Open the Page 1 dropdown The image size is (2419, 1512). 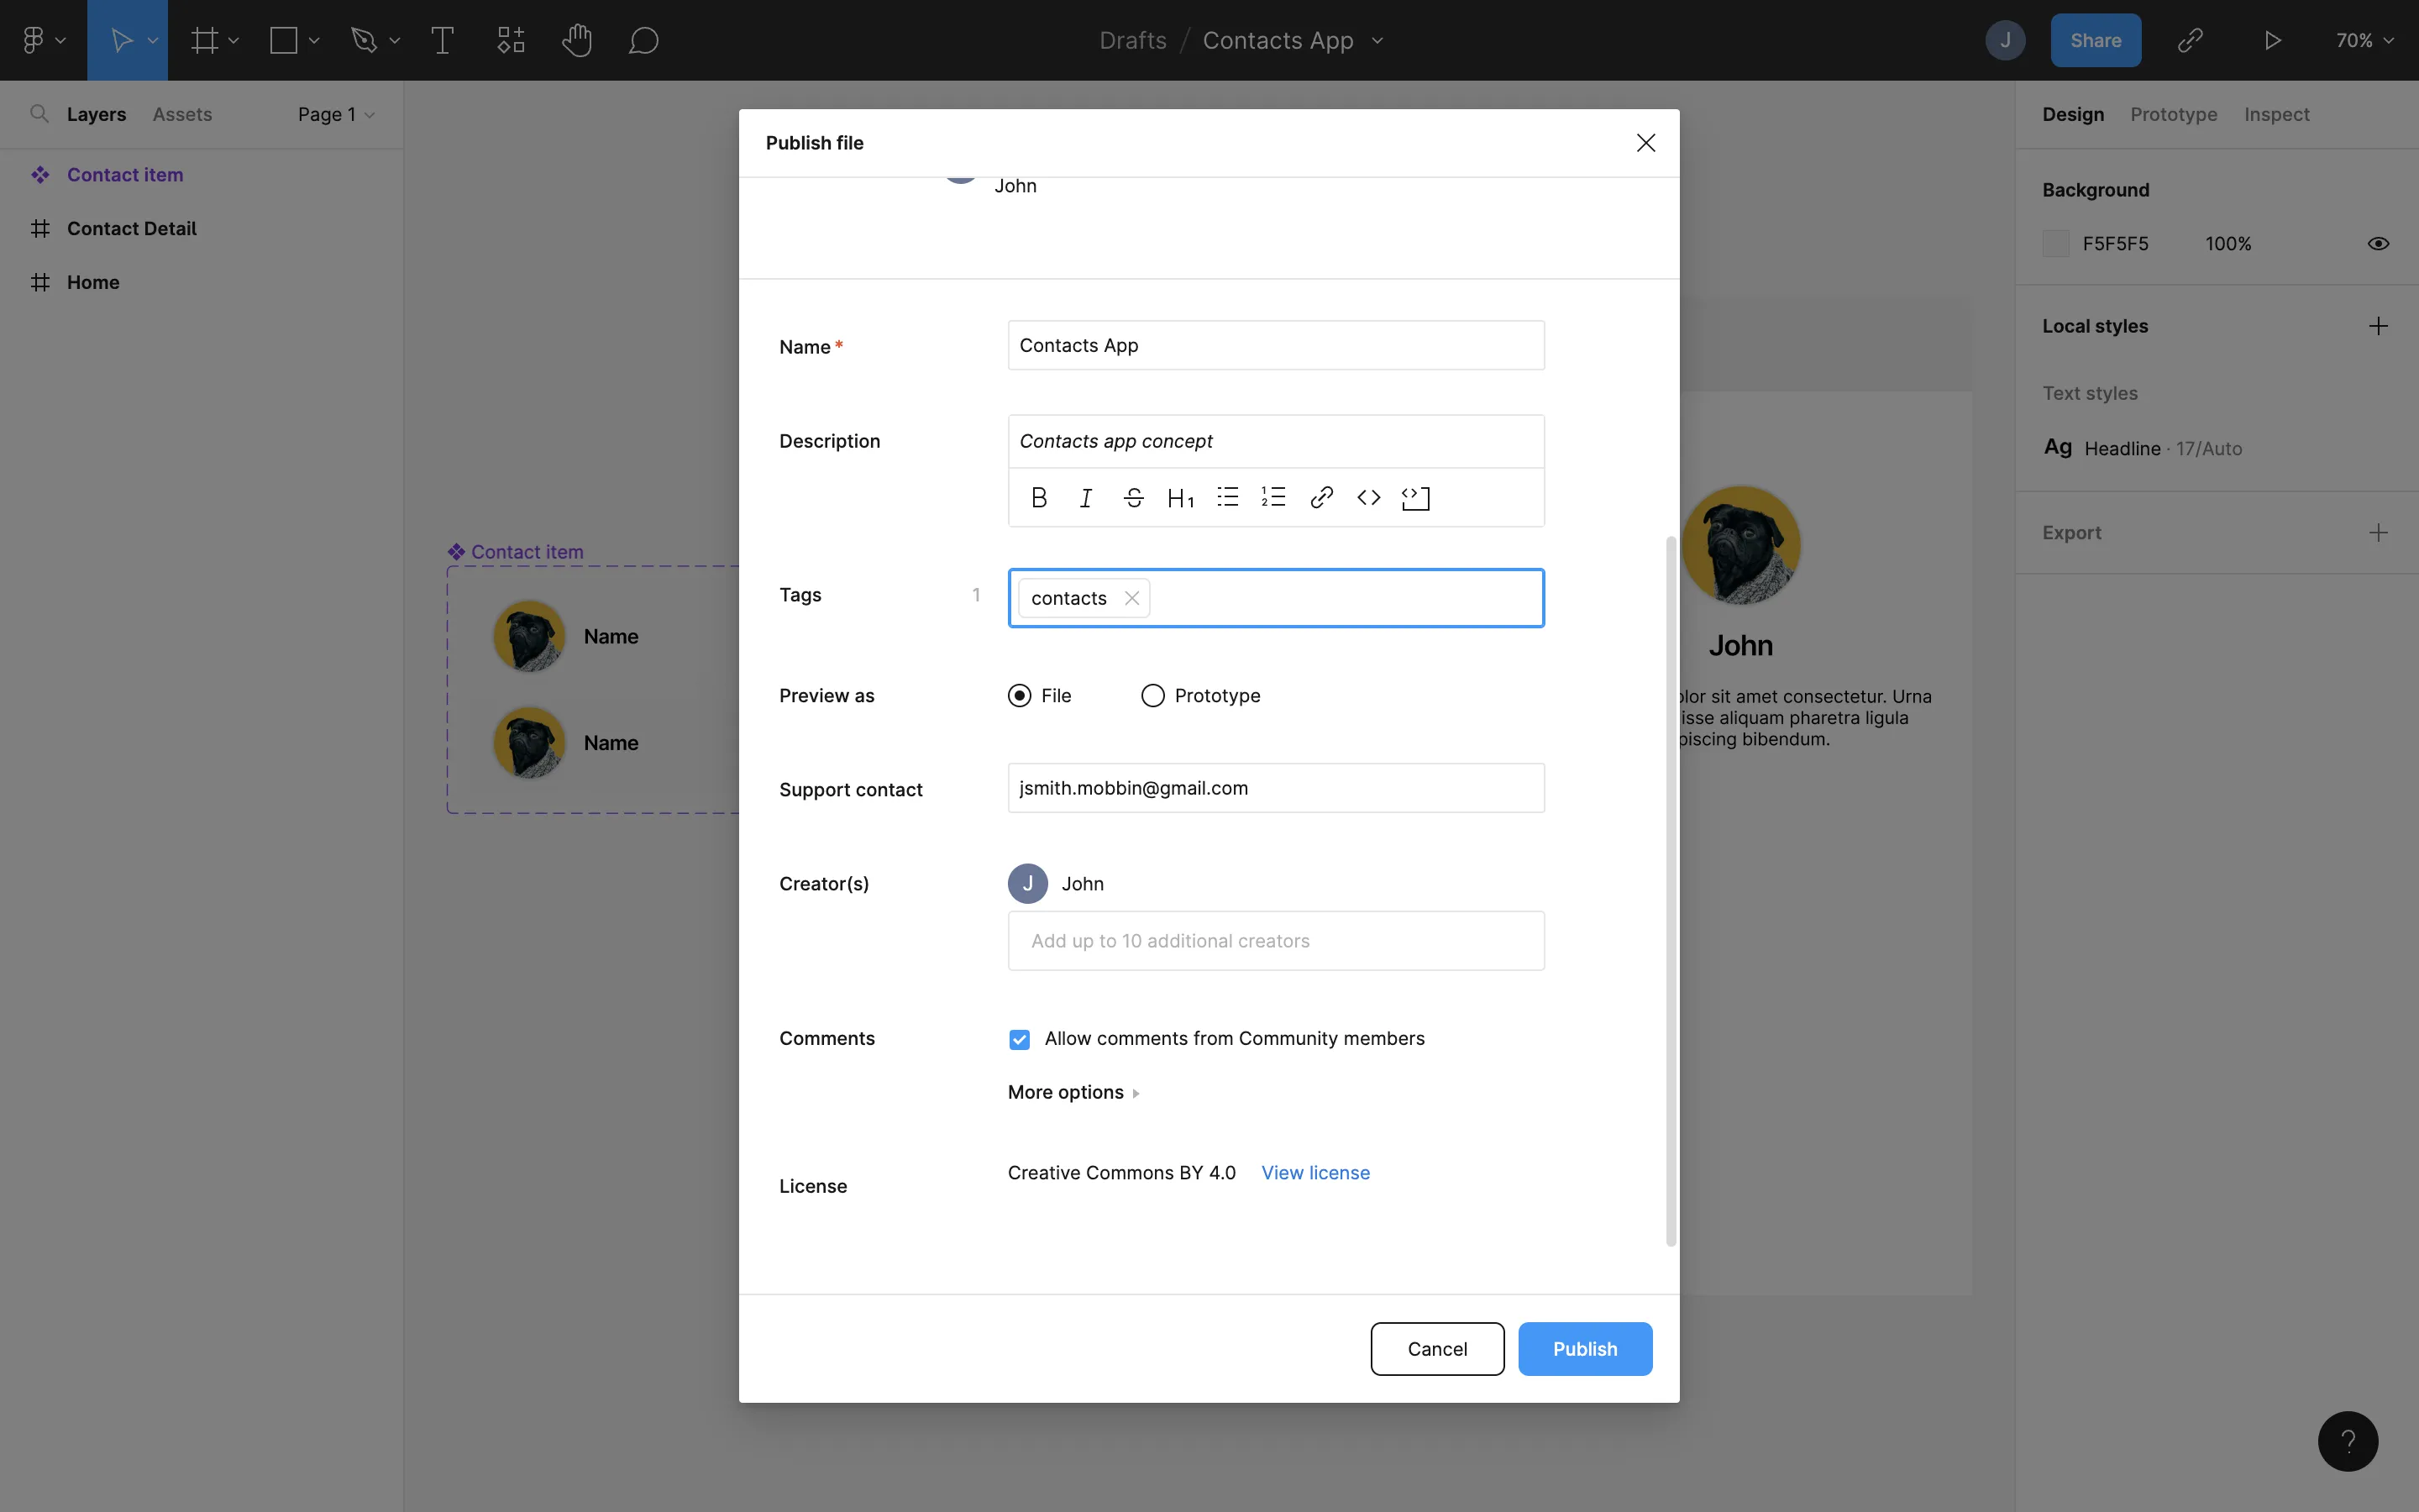[x=335, y=114]
